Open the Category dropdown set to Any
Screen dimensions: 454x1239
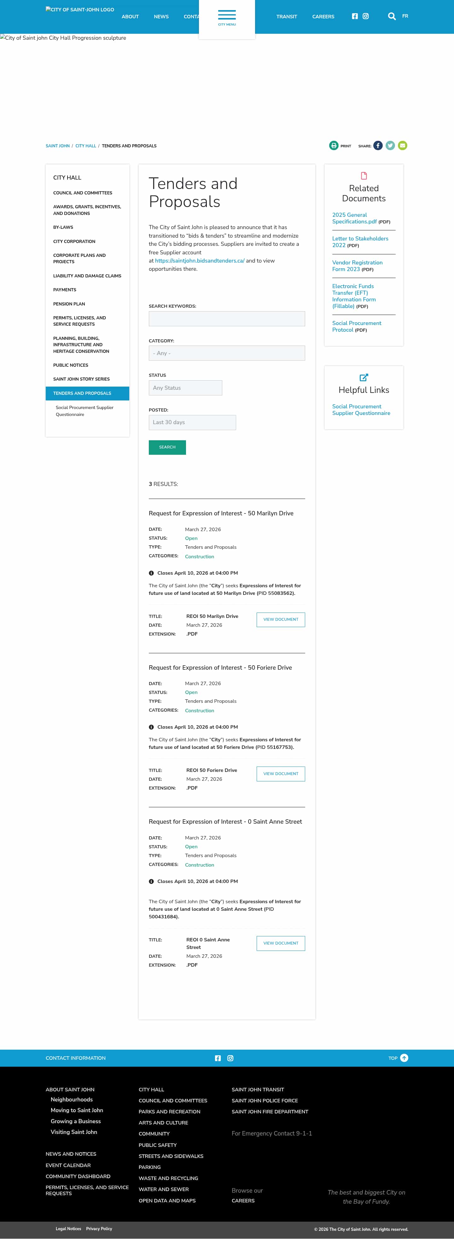(x=227, y=353)
